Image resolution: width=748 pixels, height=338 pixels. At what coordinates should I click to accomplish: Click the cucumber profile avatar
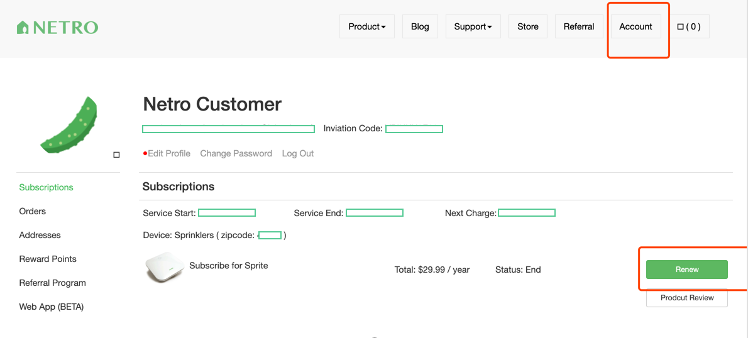click(69, 126)
